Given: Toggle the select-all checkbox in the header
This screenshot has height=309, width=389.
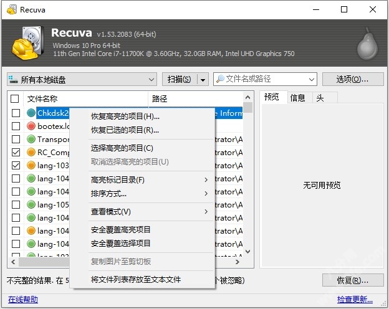Looking at the screenshot, I should point(15,98).
